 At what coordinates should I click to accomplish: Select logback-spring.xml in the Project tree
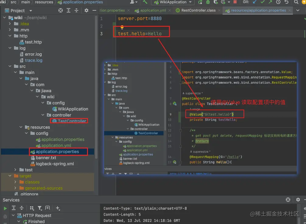[52, 164]
